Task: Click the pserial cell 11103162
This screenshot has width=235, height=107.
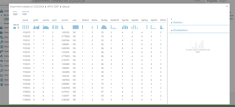Action: [26, 48]
